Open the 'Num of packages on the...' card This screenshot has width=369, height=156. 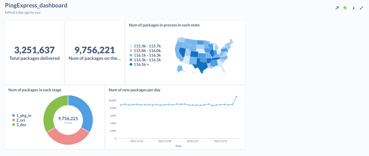95,53
